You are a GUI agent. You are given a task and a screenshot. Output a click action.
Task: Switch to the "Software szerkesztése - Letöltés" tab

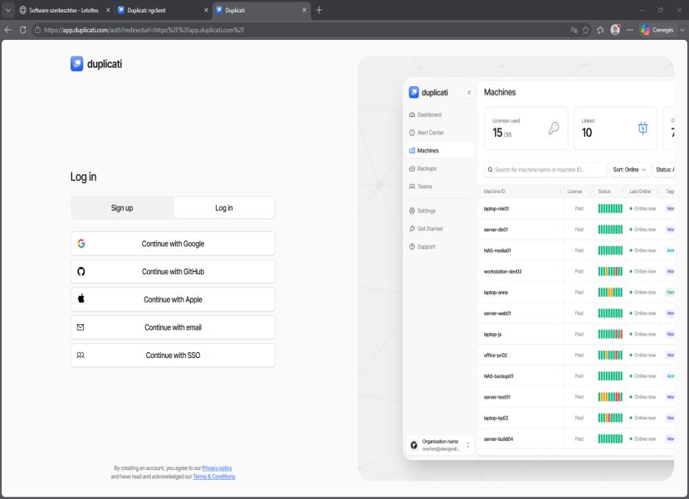coord(64,10)
